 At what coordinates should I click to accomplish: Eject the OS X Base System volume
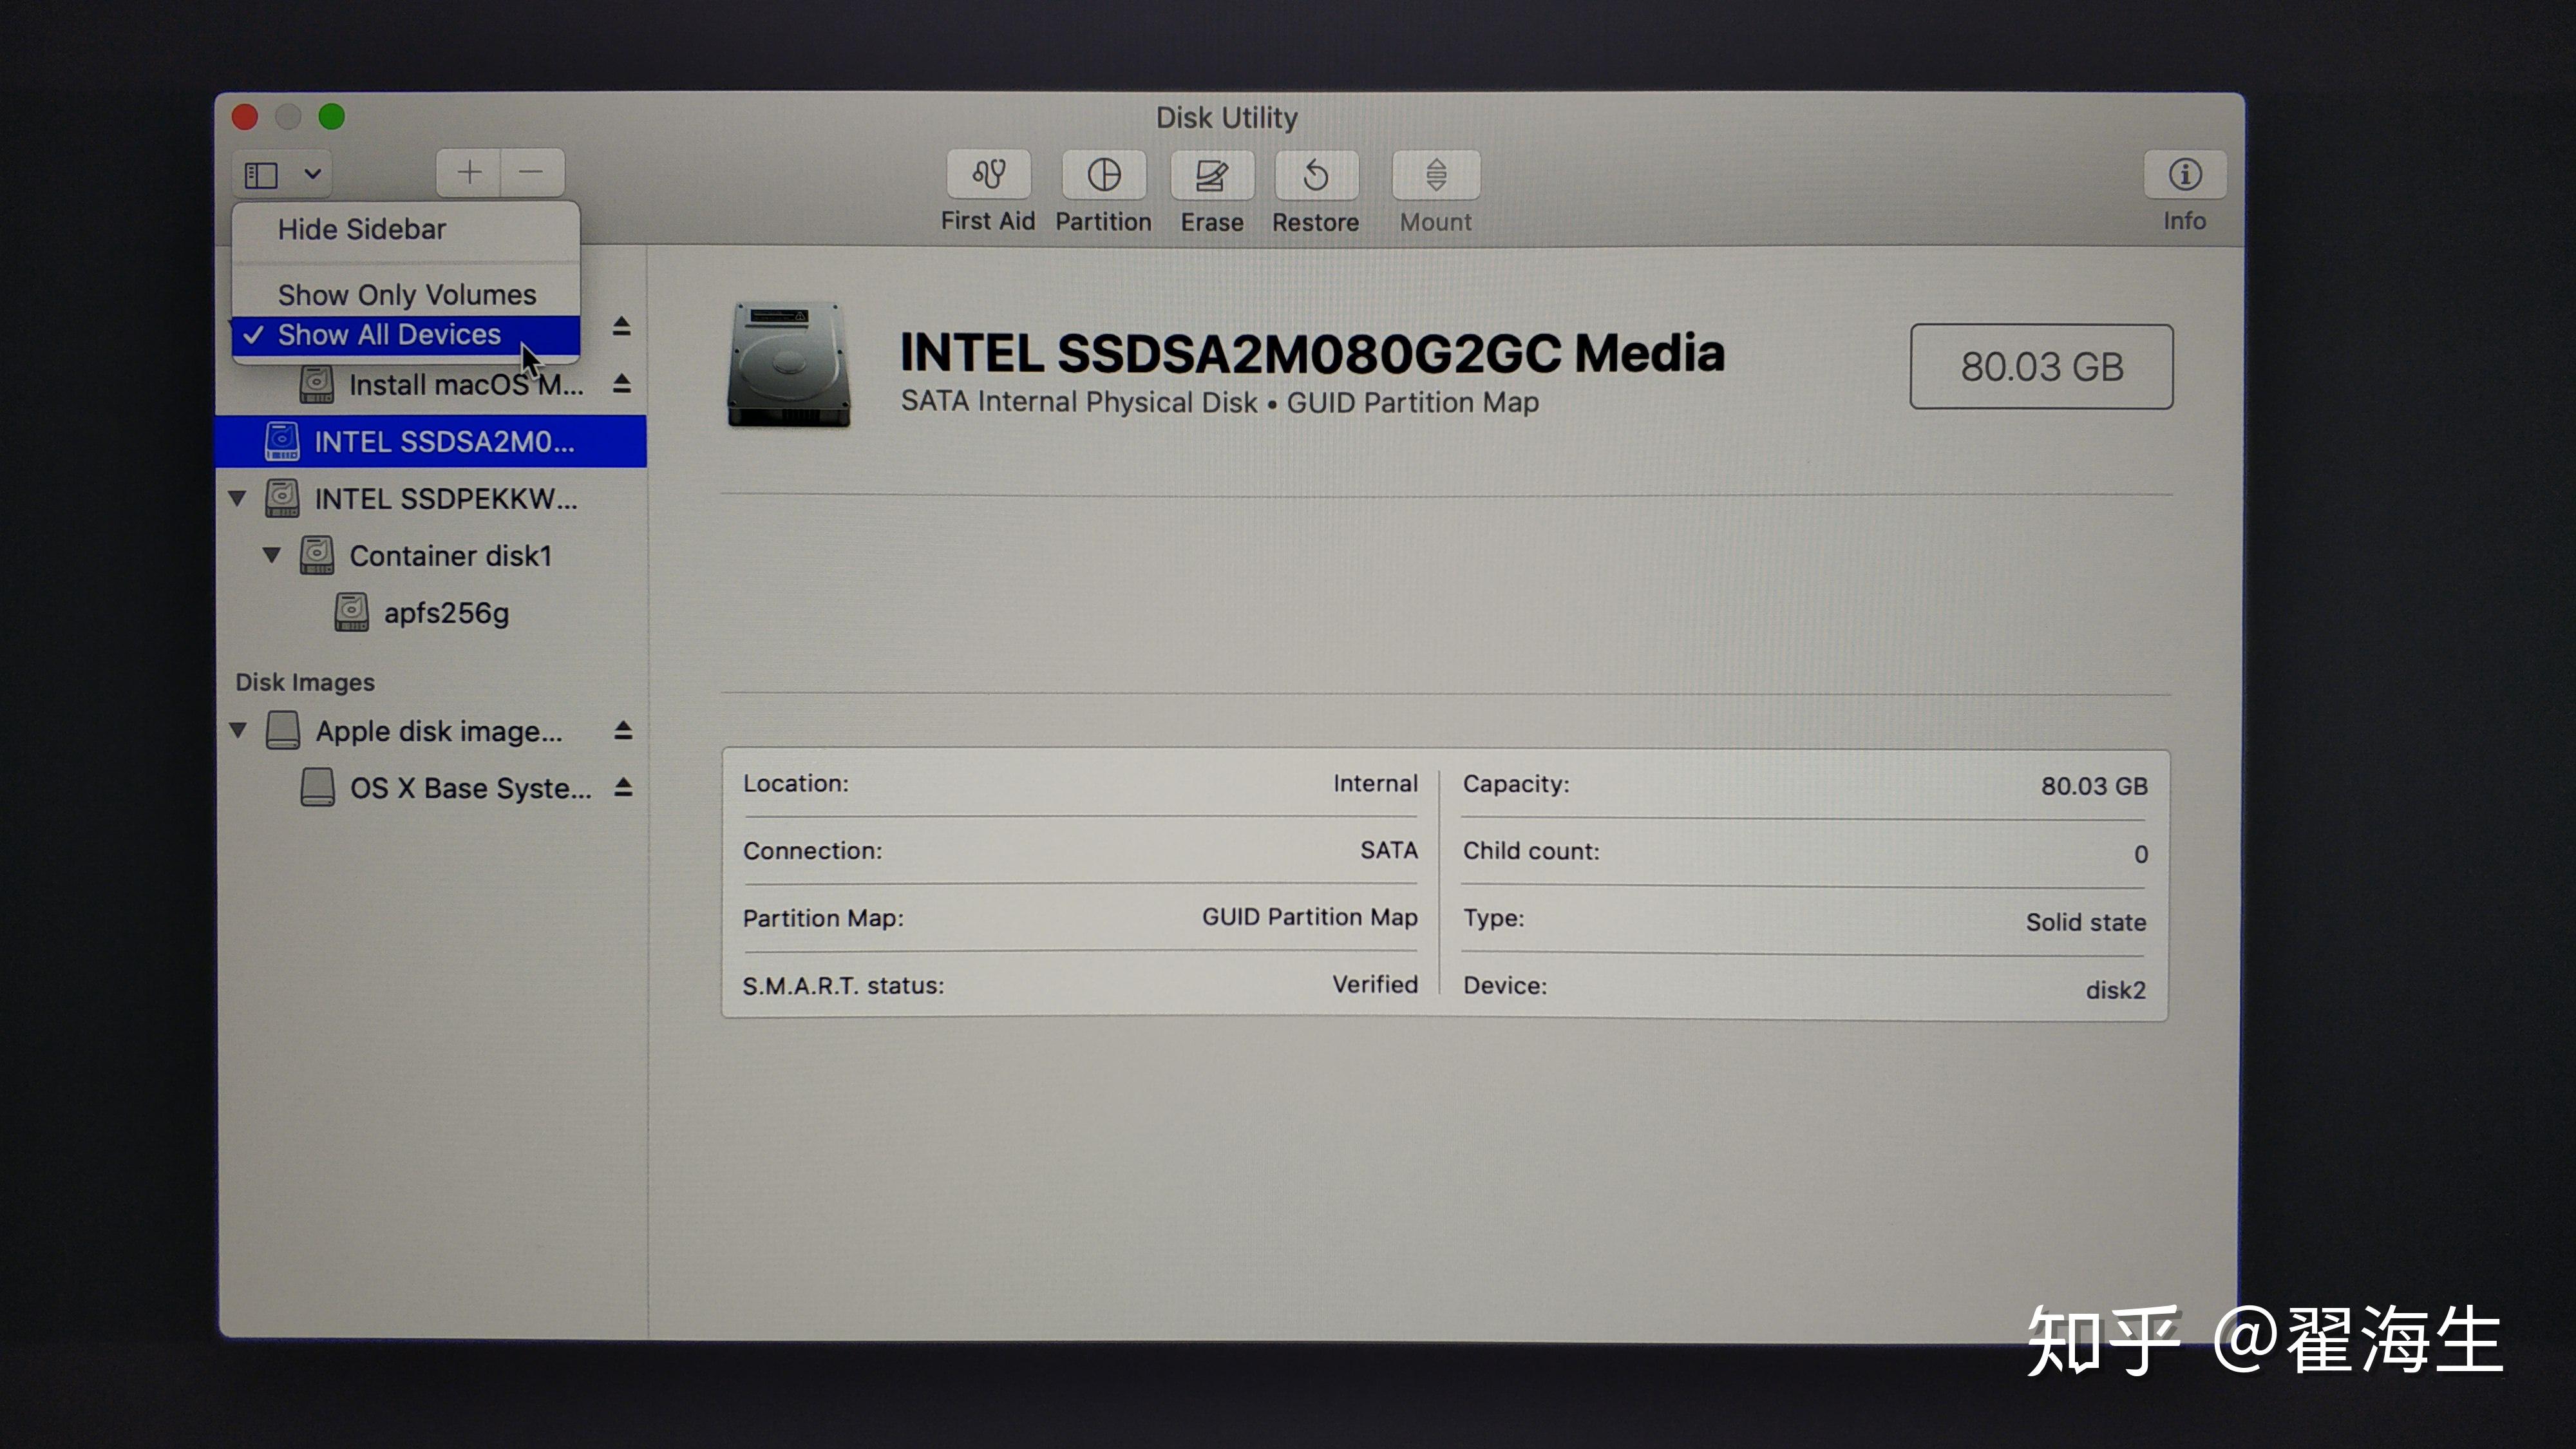coord(623,787)
